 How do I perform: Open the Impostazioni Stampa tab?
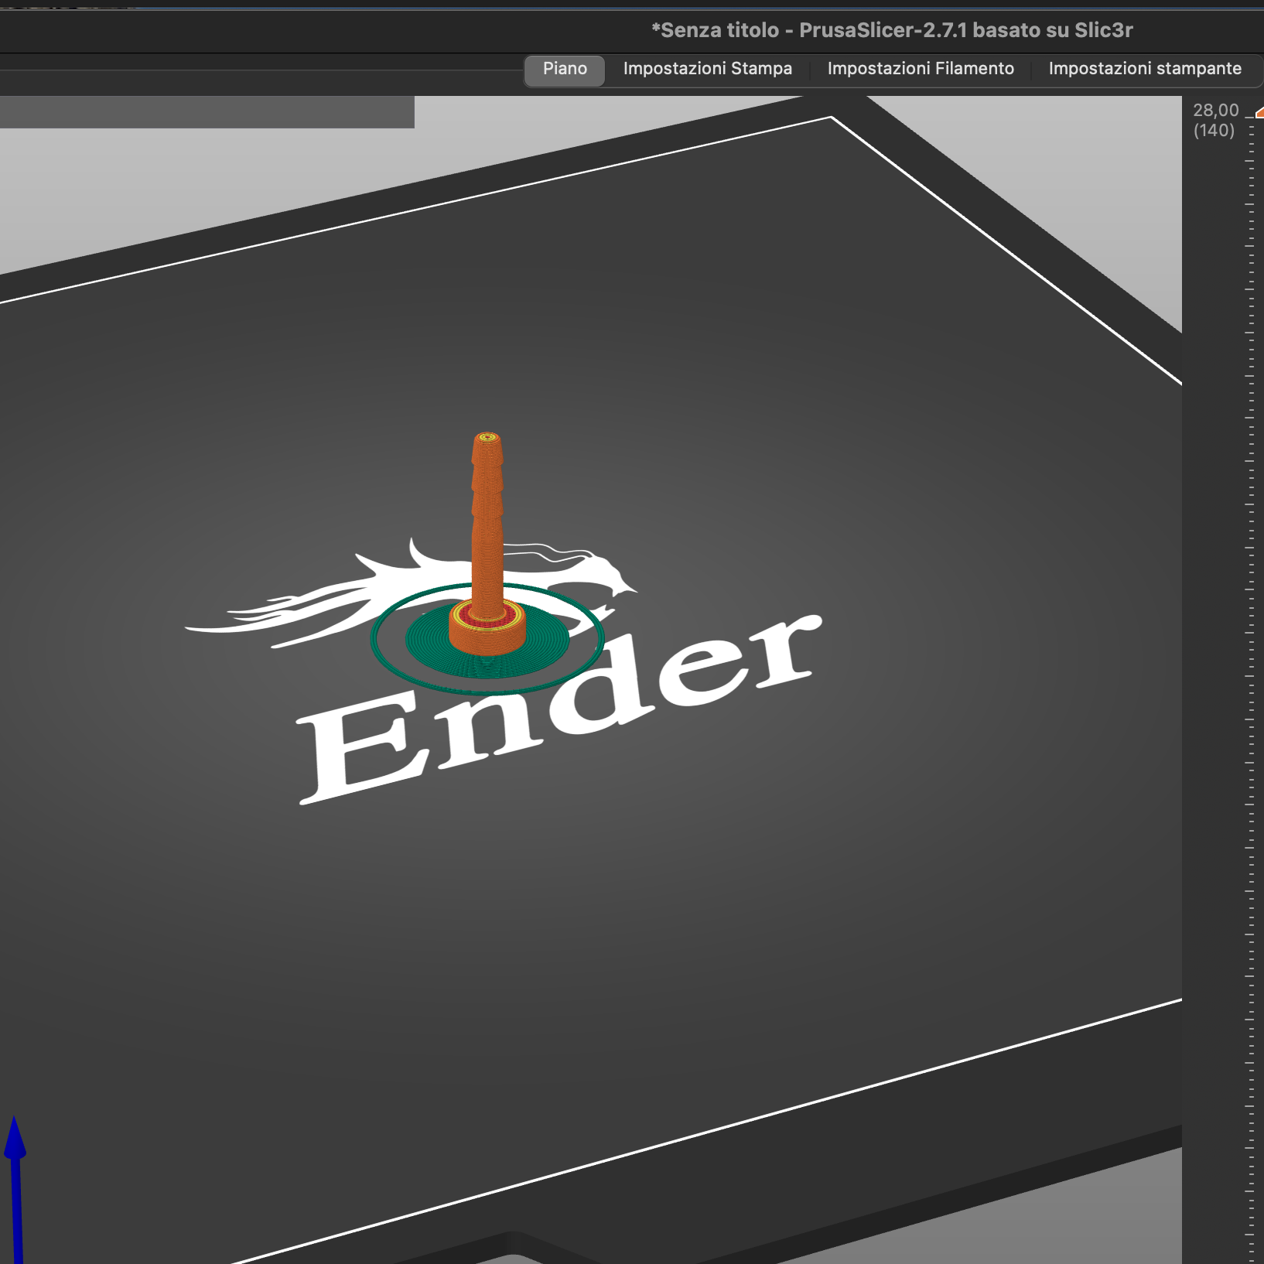point(707,70)
